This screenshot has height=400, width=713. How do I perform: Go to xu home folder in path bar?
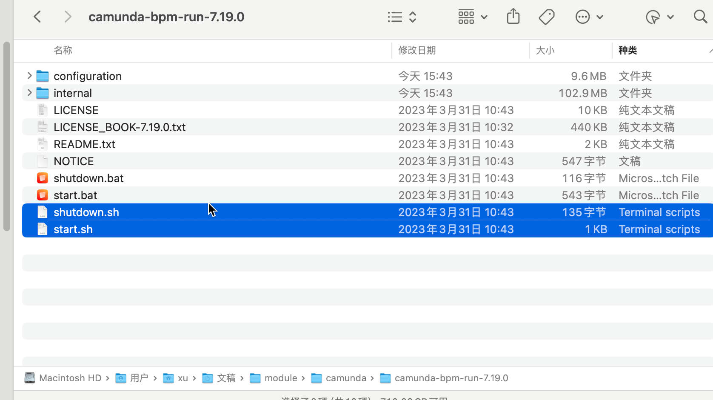(176, 378)
